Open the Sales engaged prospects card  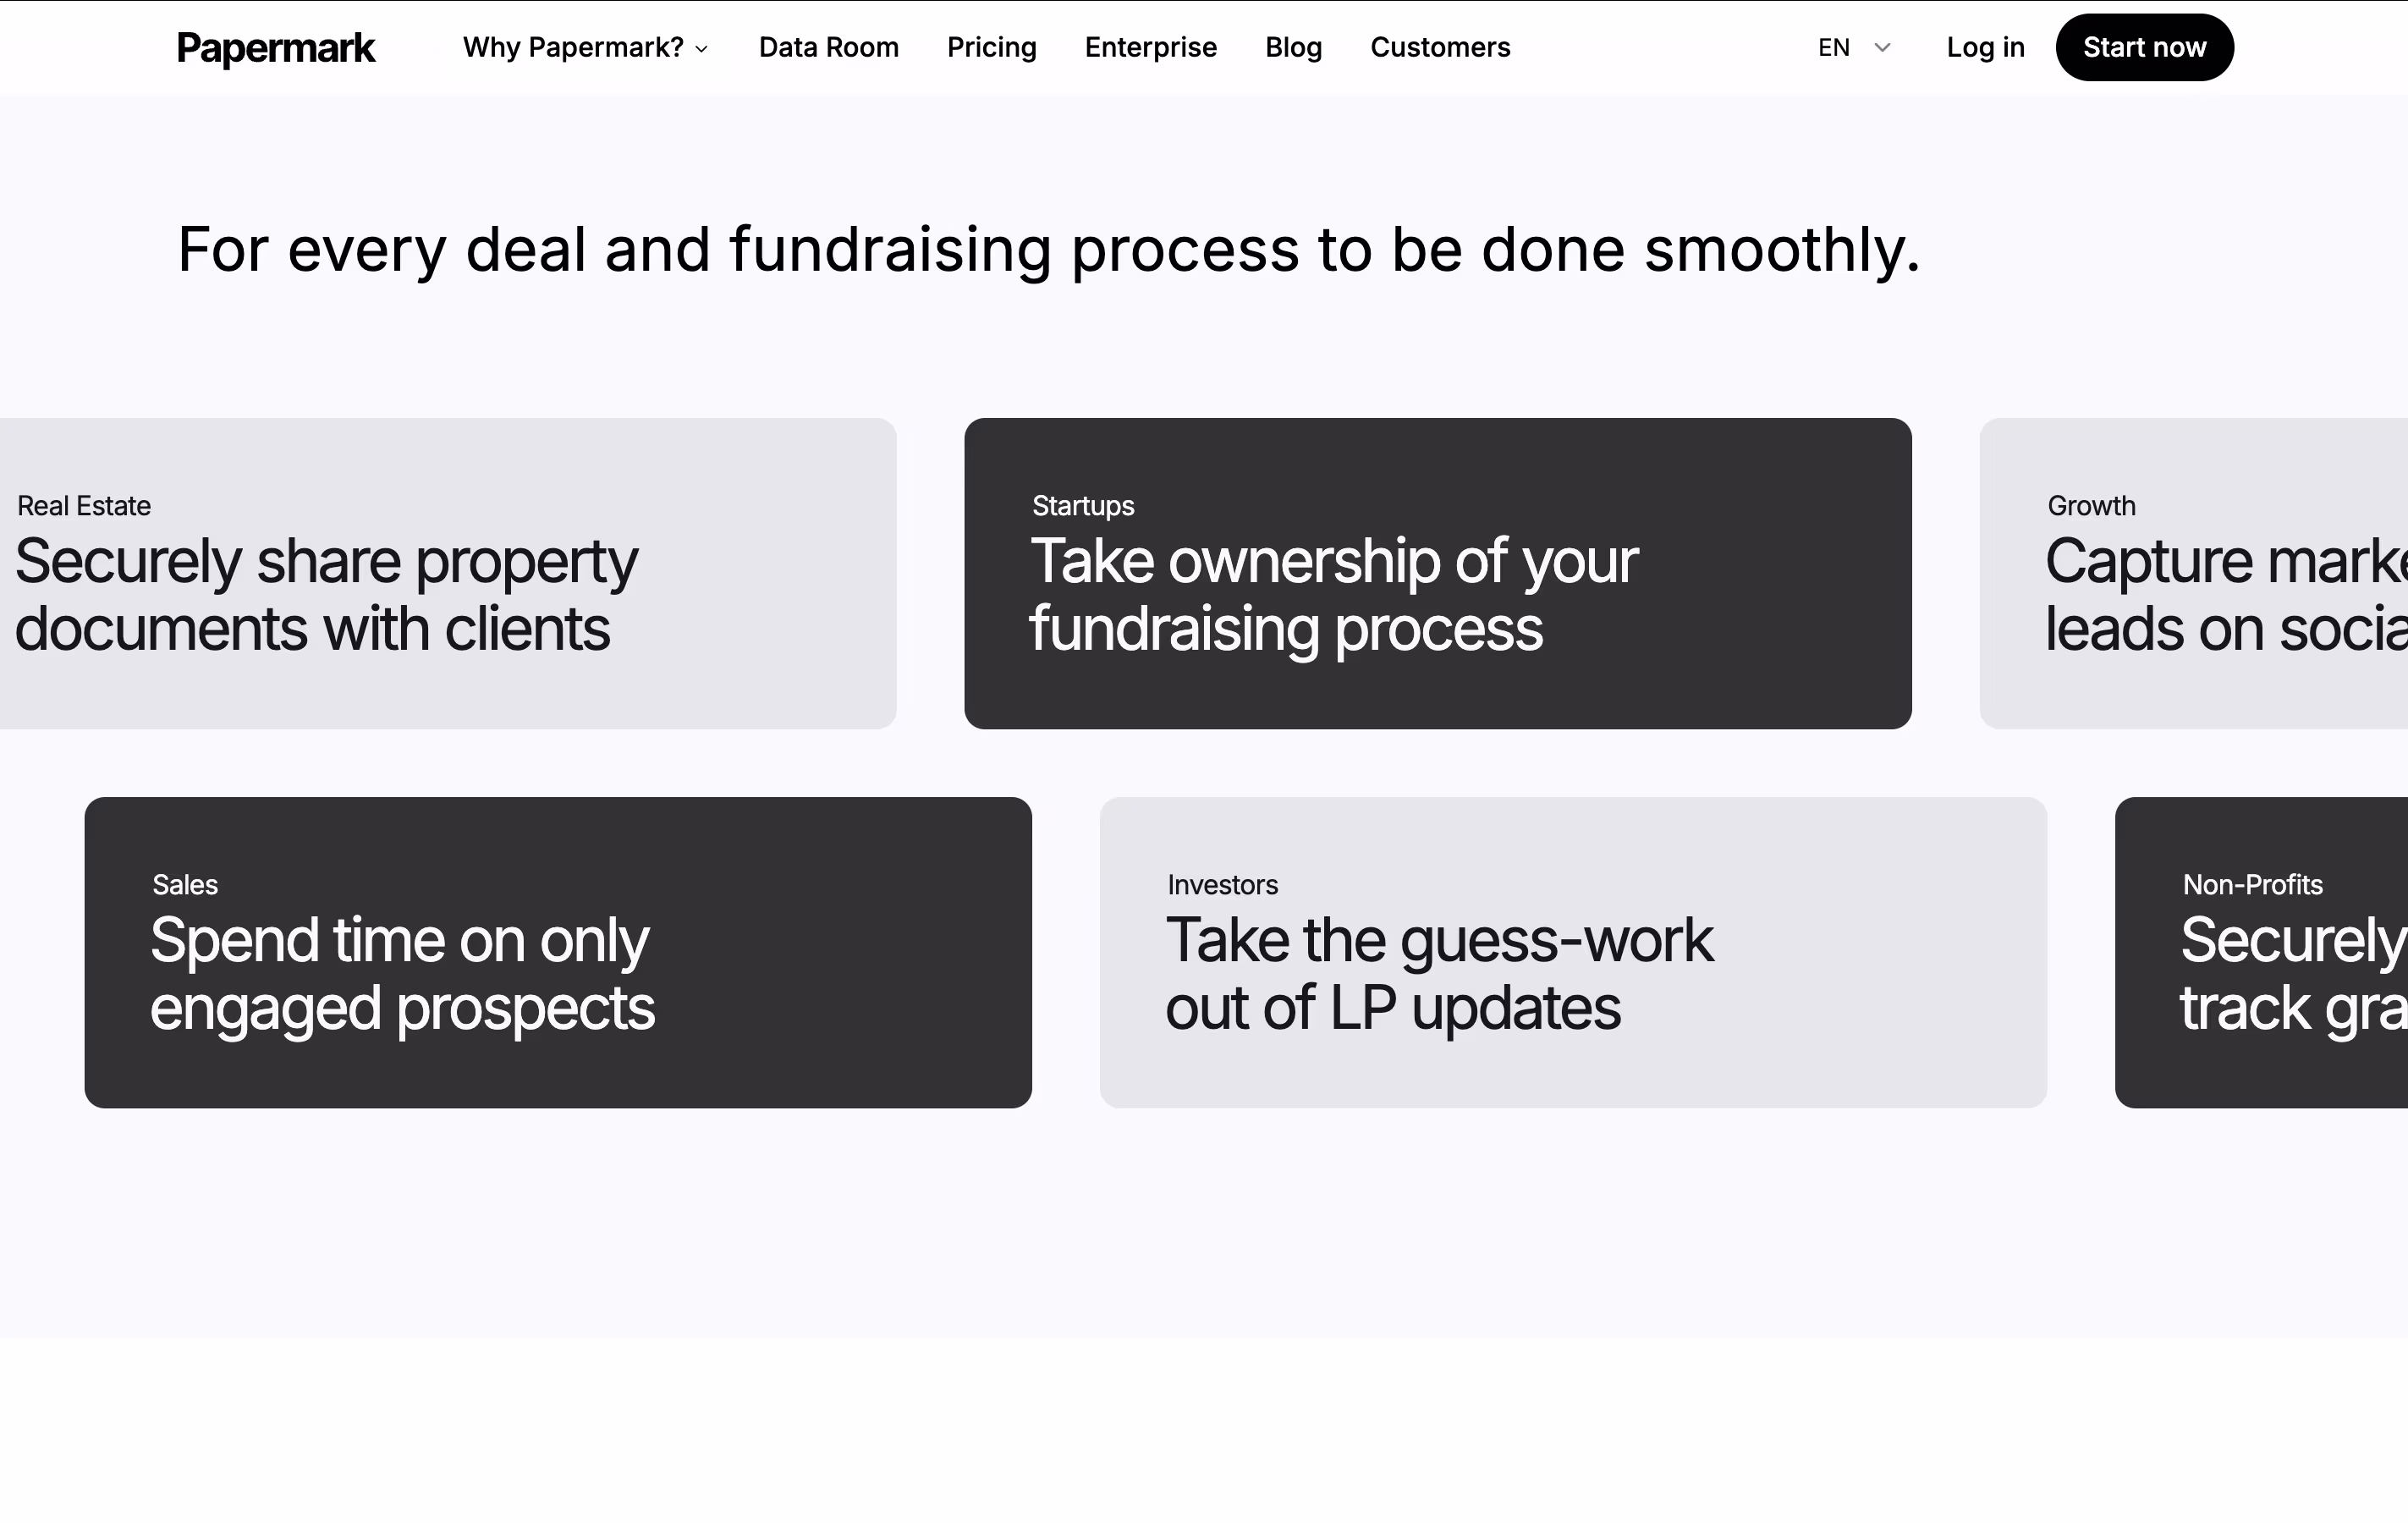pos(557,952)
